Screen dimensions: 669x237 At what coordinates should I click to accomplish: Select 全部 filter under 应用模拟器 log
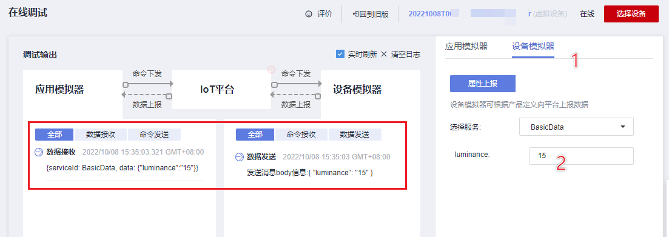point(54,135)
